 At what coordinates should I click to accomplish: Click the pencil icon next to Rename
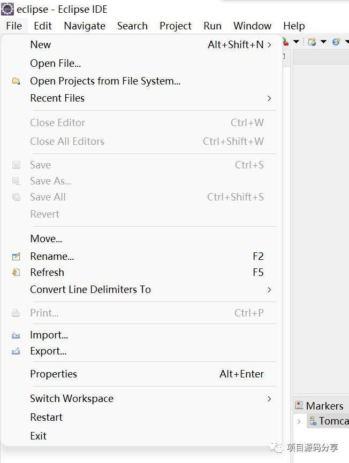tap(16, 256)
